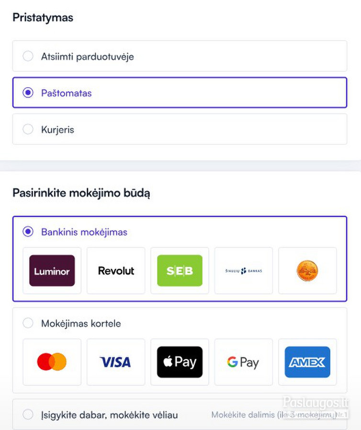Click the Kurjeris option label
This screenshot has width=361, height=430.
[x=57, y=129]
